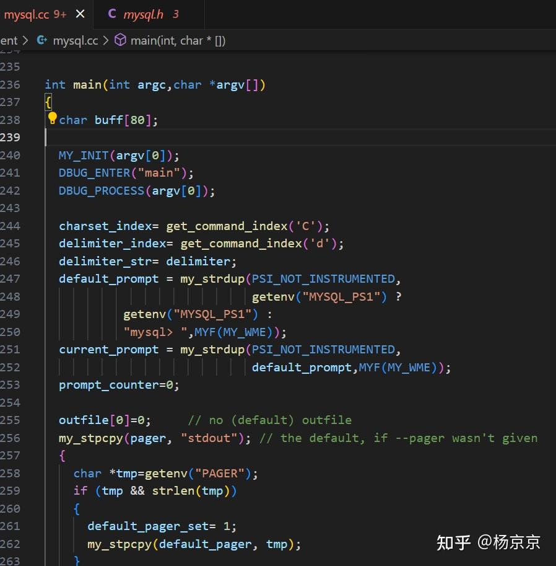Click get_command_index('C') call
The width and height of the screenshot is (556, 566).
click(244, 226)
